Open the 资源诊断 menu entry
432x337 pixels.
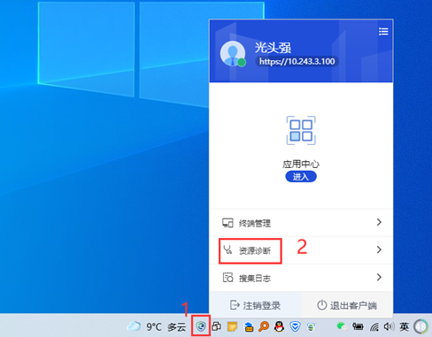[x=301, y=250]
